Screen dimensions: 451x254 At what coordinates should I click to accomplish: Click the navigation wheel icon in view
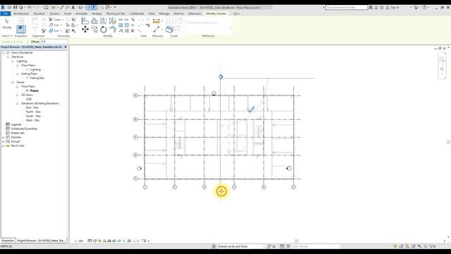(442, 59)
